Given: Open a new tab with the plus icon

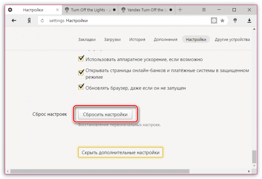Looking at the screenshot, I should (x=180, y=10).
